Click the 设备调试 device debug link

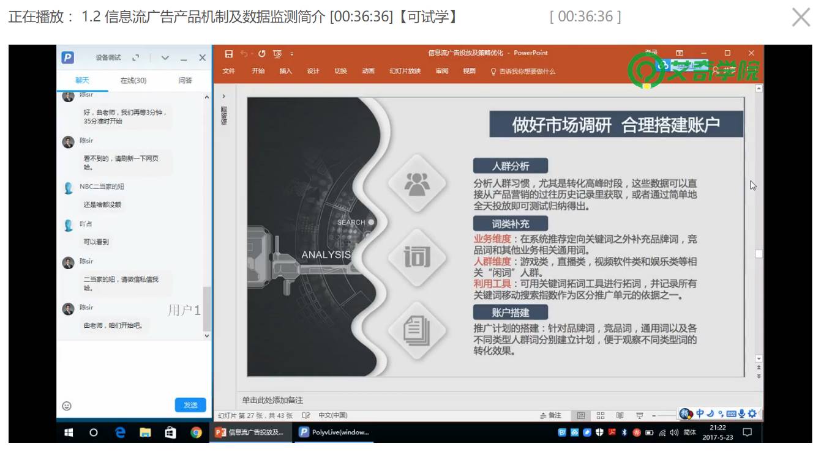(x=108, y=57)
